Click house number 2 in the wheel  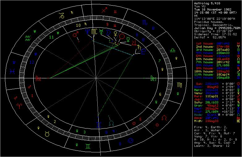pos(55,122)
